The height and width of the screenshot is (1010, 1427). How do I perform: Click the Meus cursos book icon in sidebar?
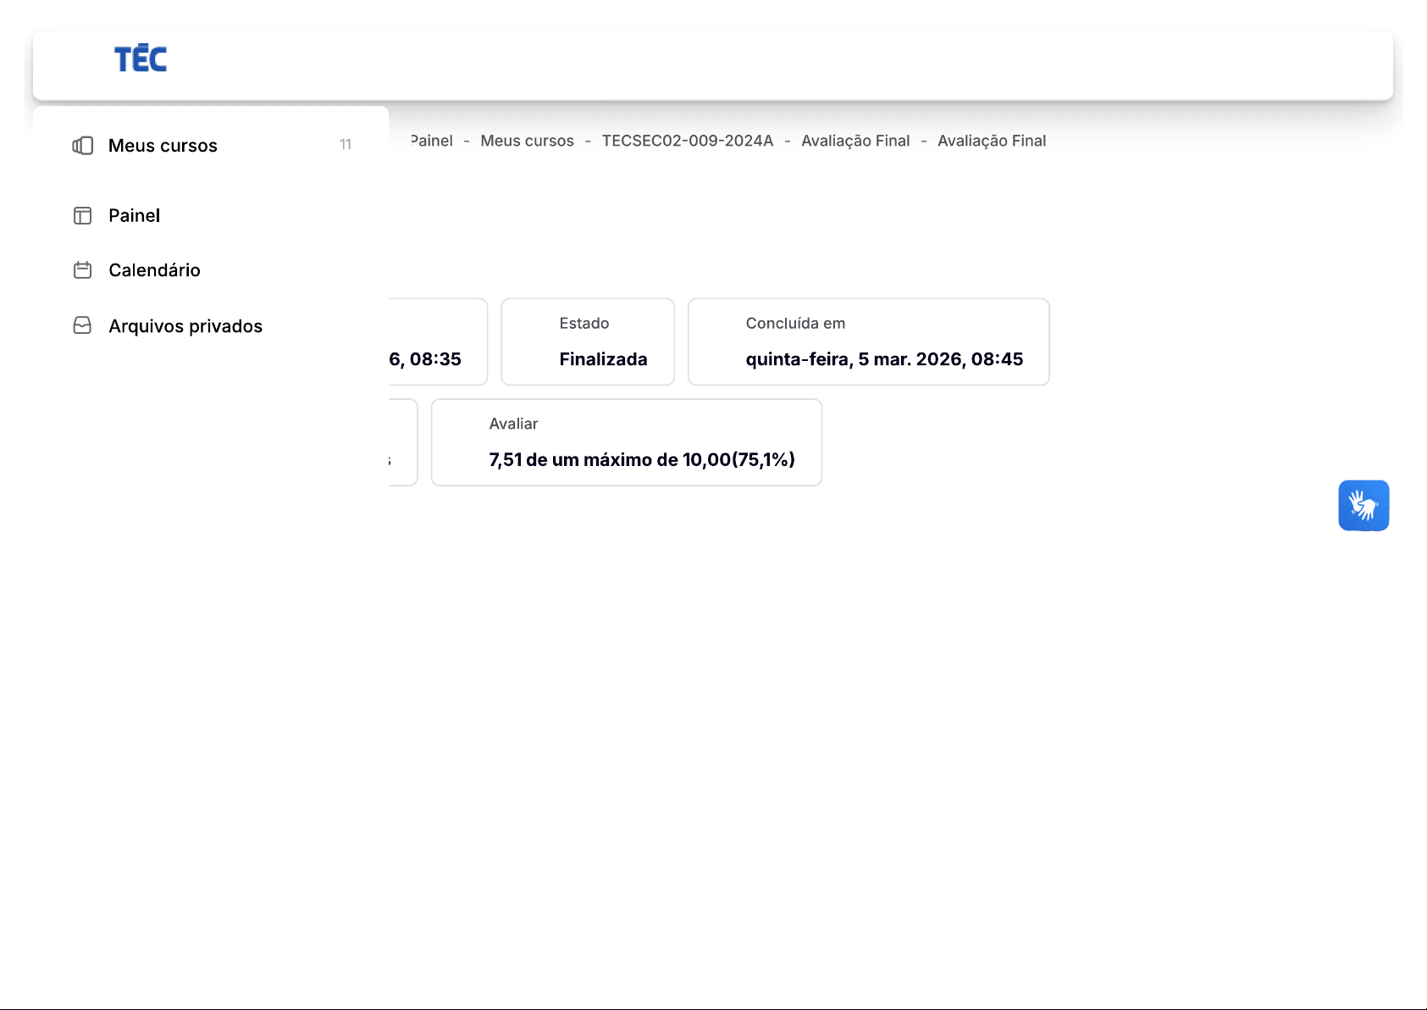(83, 146)
